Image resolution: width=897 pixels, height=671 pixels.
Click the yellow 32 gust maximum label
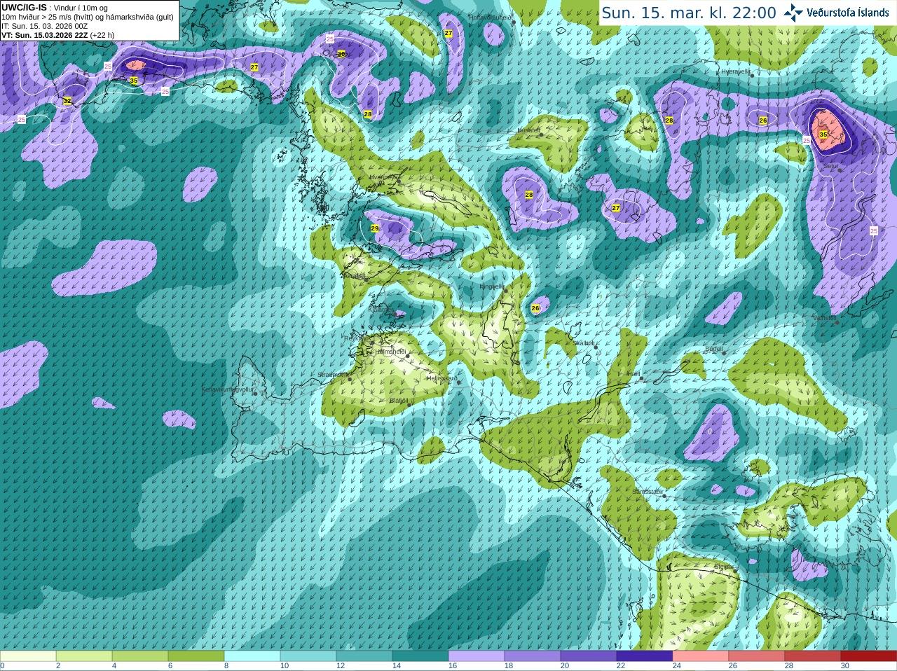[67, 101]
